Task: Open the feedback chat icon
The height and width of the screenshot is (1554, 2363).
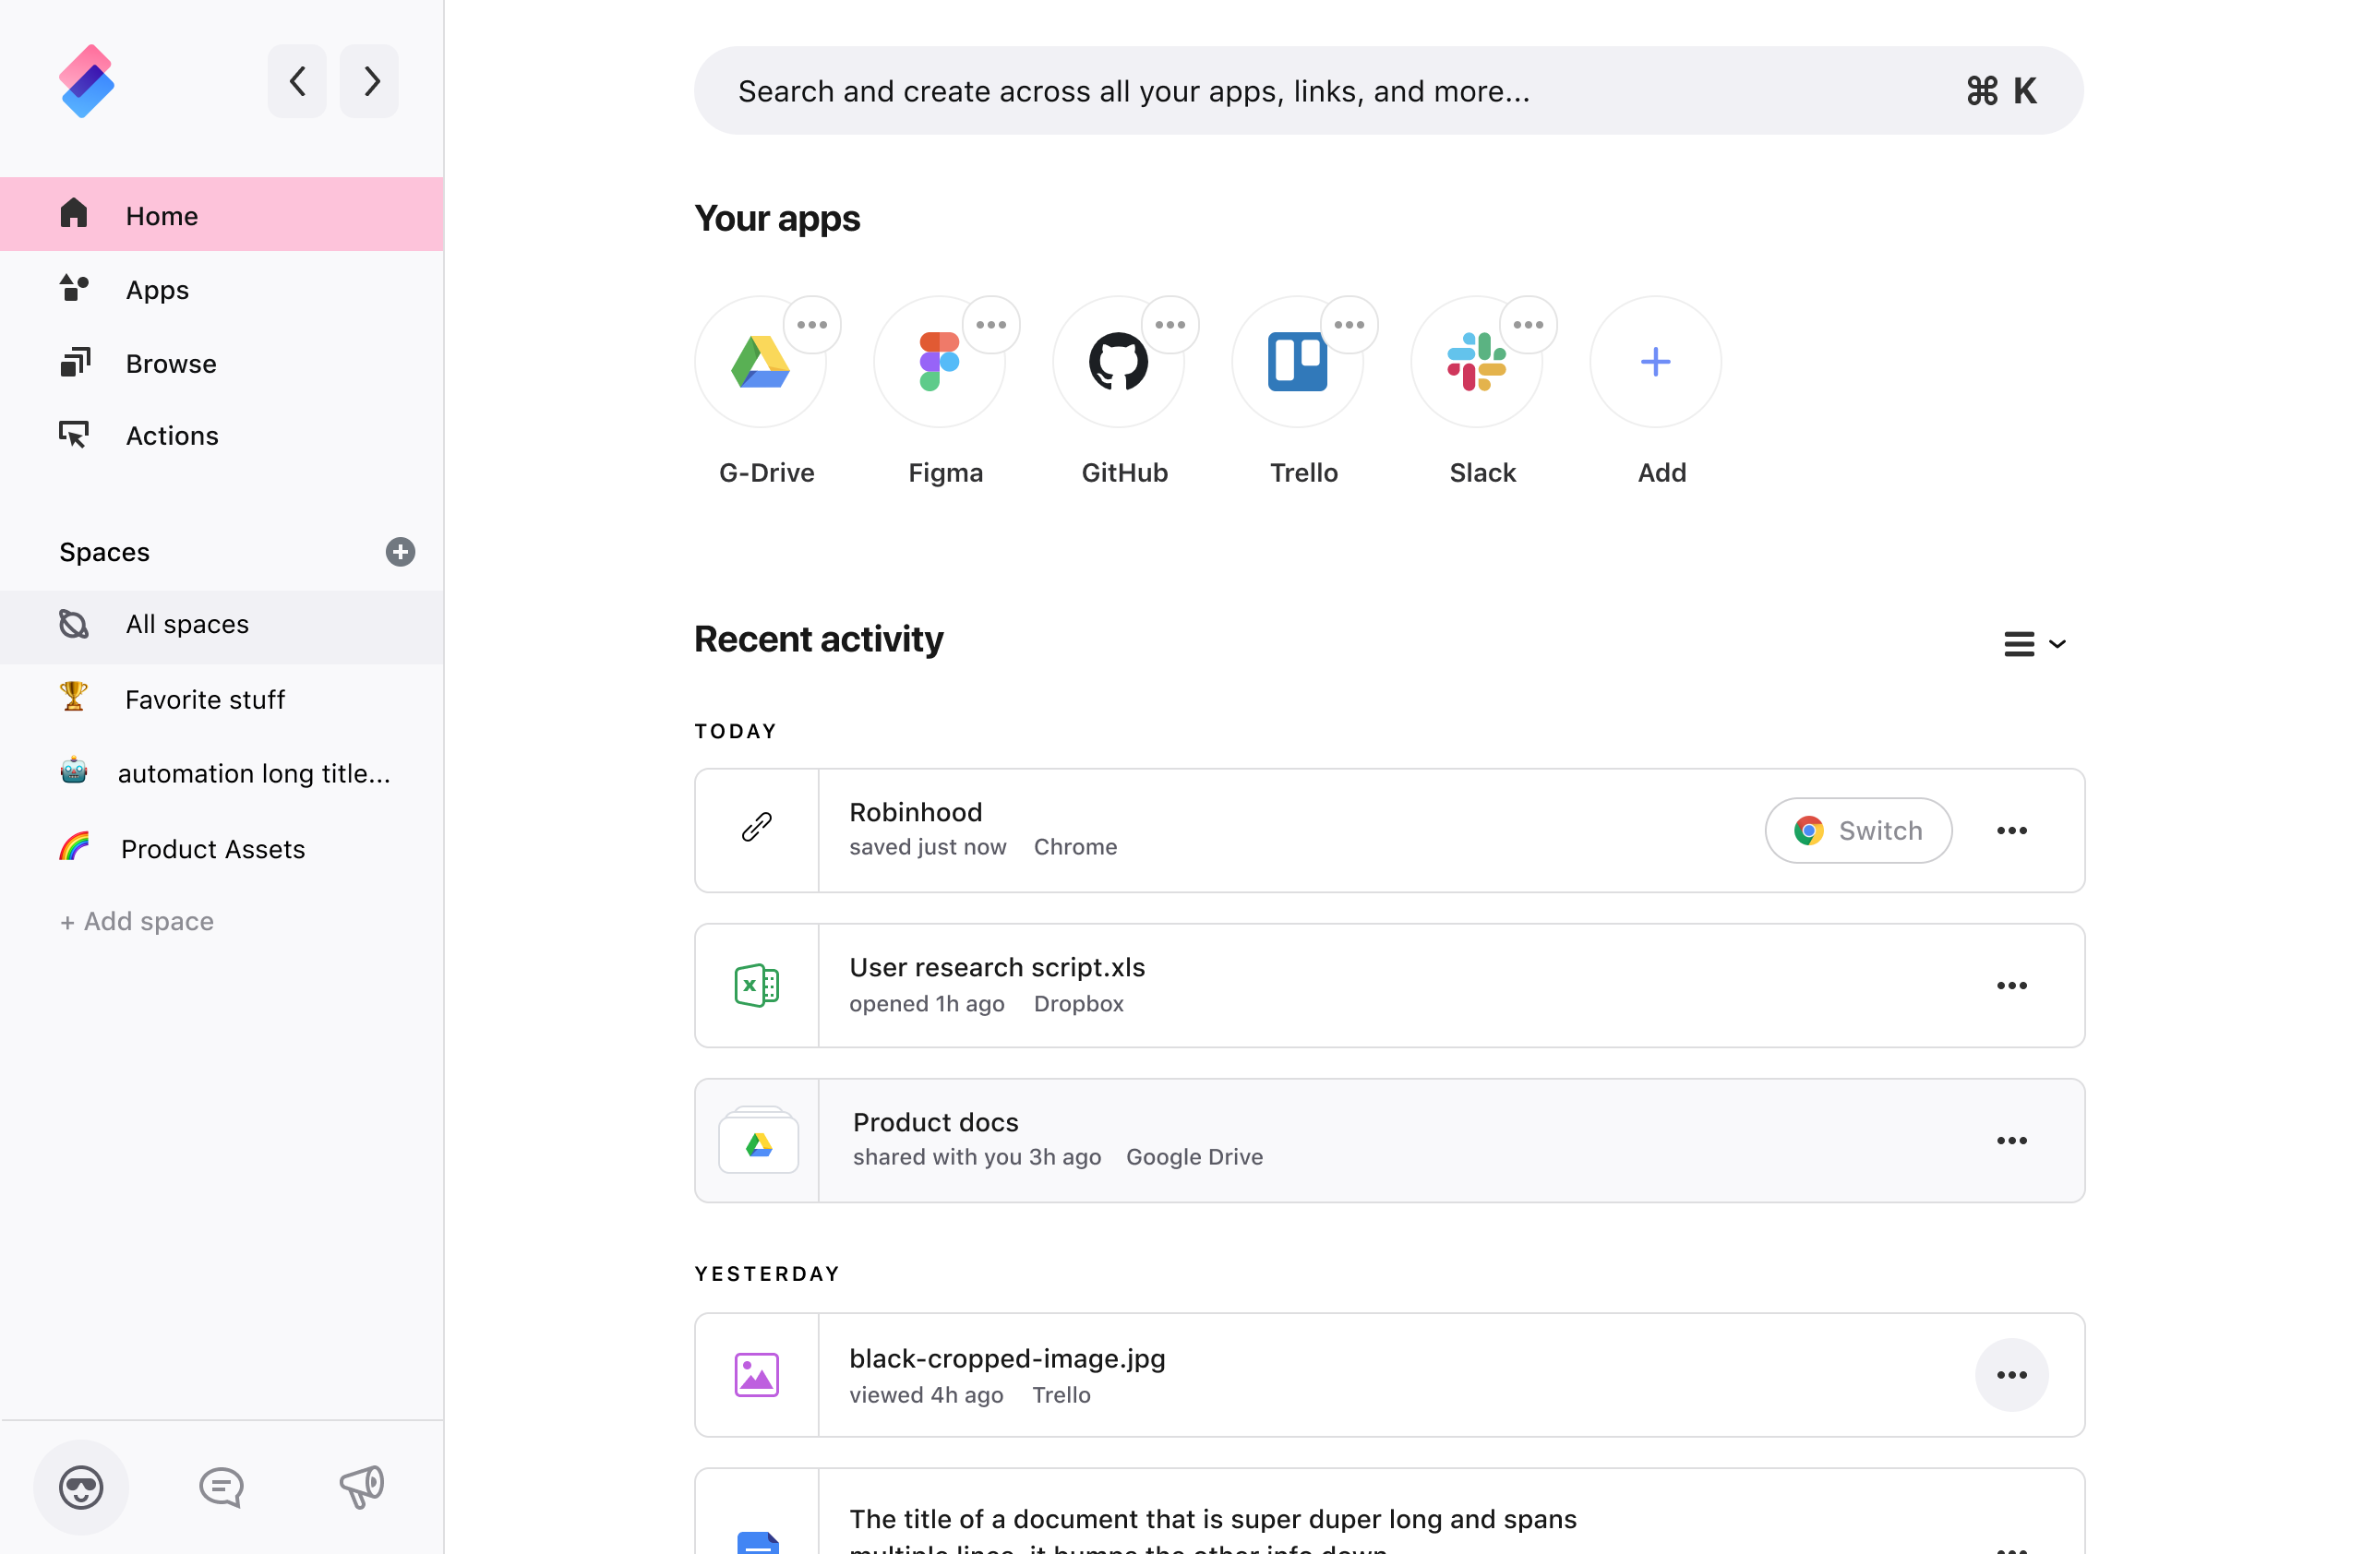Action: pyautogui.click(x=221, y=1486)
